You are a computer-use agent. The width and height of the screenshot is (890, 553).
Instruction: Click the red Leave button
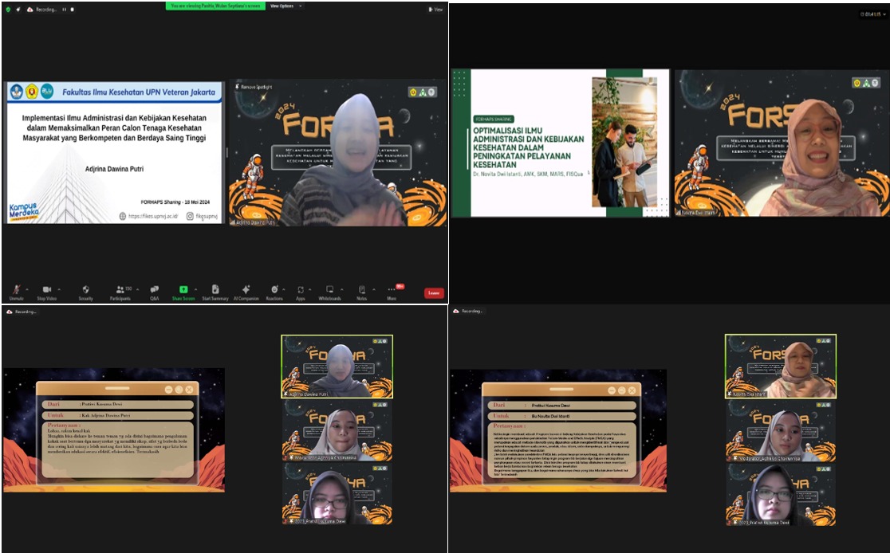pyautogui.click(x=434, y=292)
